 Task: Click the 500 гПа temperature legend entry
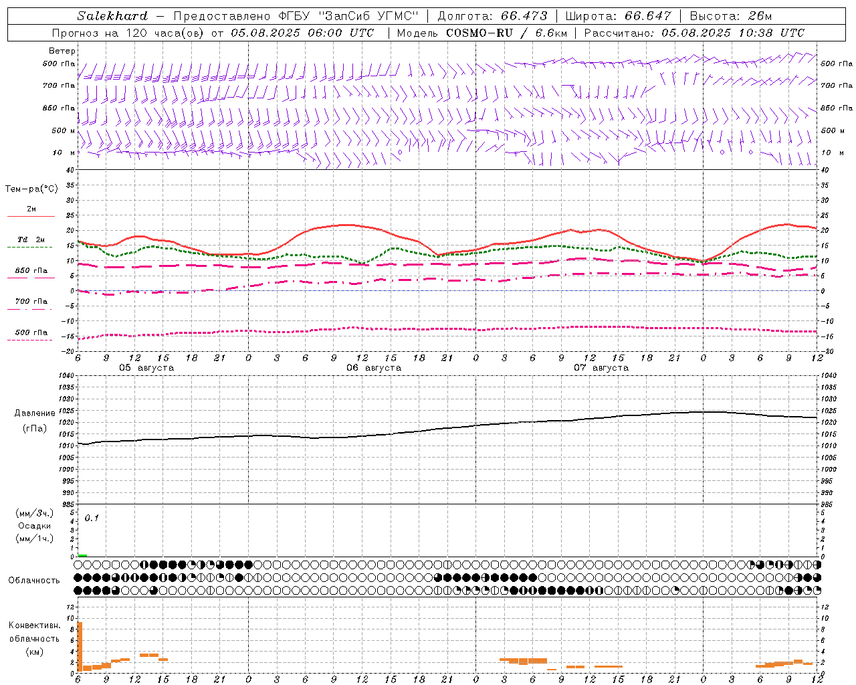(31, 332)
